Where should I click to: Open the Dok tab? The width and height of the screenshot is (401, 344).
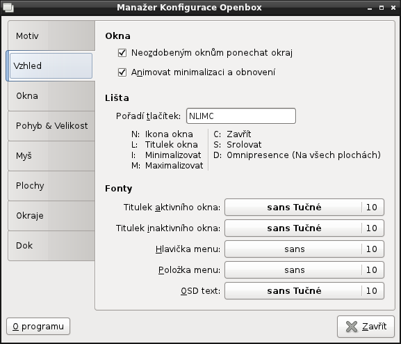click(x=51, y=246)
